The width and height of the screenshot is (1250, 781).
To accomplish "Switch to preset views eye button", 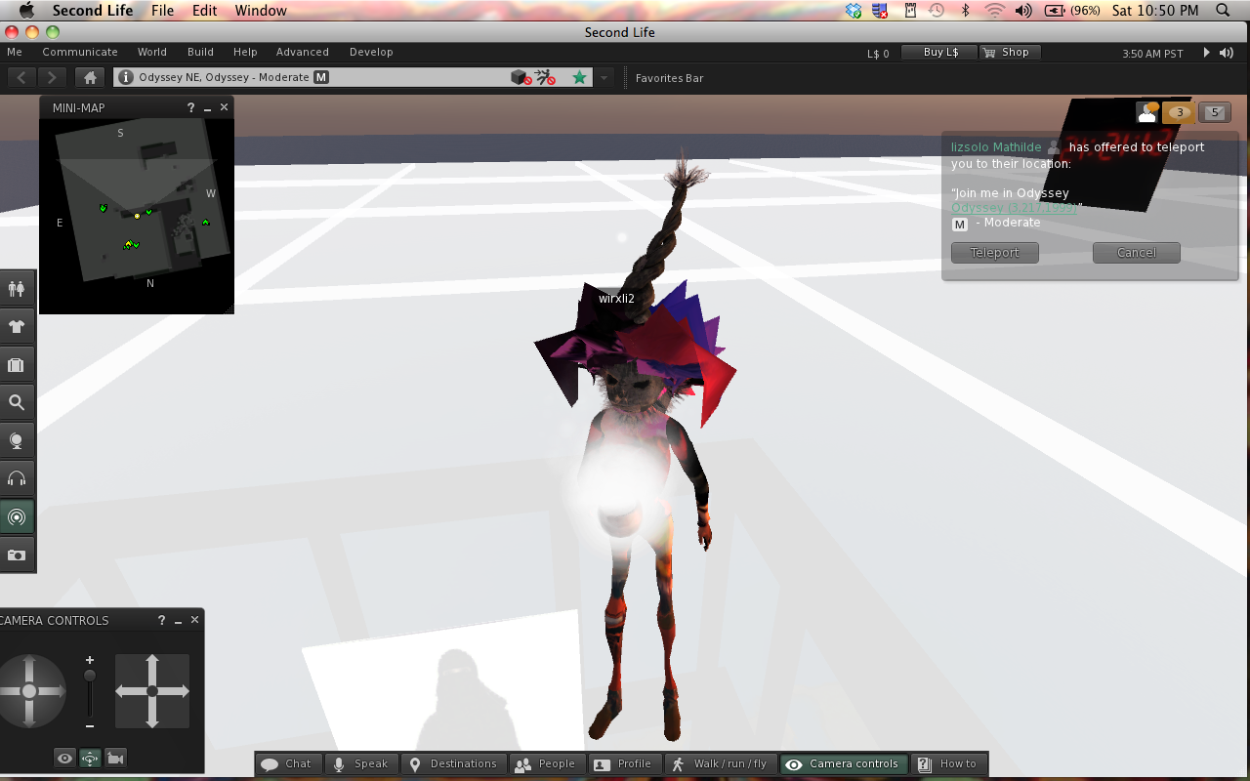I will [x=64, y=758].
